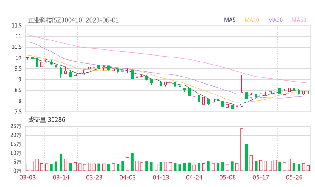The height and width of the screenshot is (187, 315).
Task: Click the chart title 正业科技[SZ300410] 2023-06-01
Action: click(x=73, y=20)
